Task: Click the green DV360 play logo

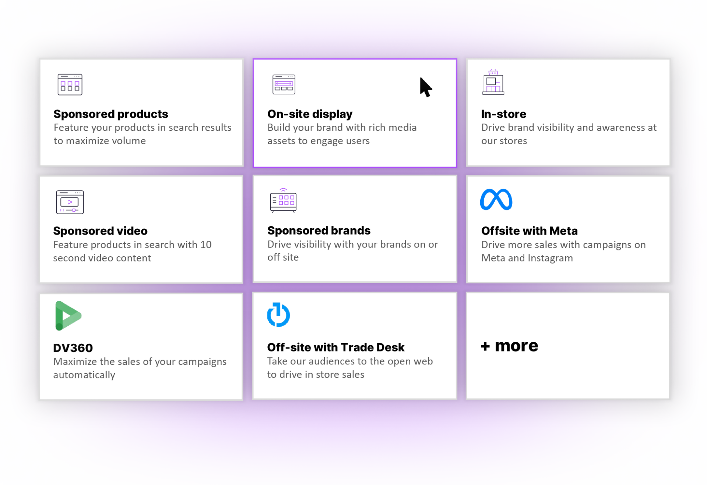Action: 68,315
